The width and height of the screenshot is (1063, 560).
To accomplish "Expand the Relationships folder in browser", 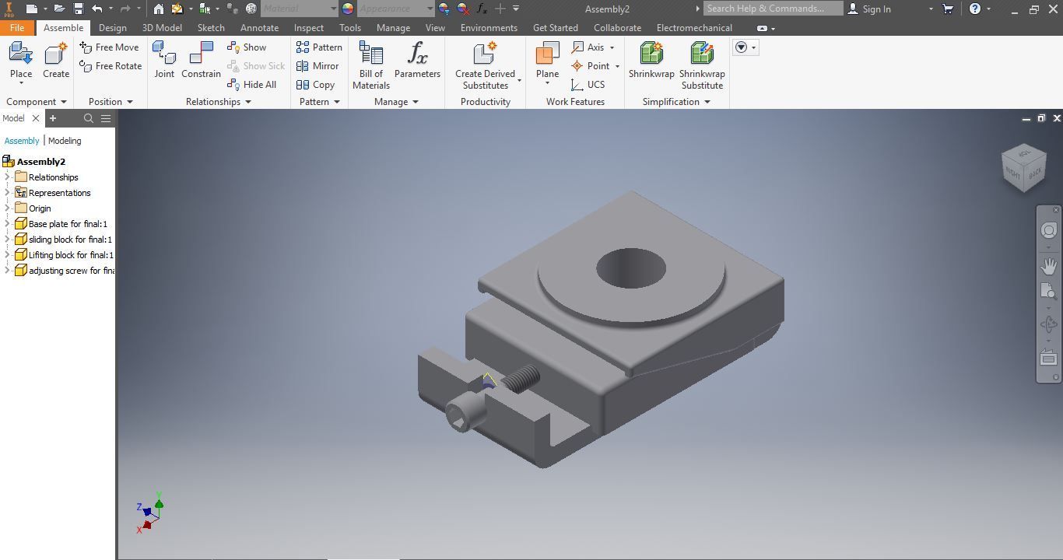I will click(8, 177).
